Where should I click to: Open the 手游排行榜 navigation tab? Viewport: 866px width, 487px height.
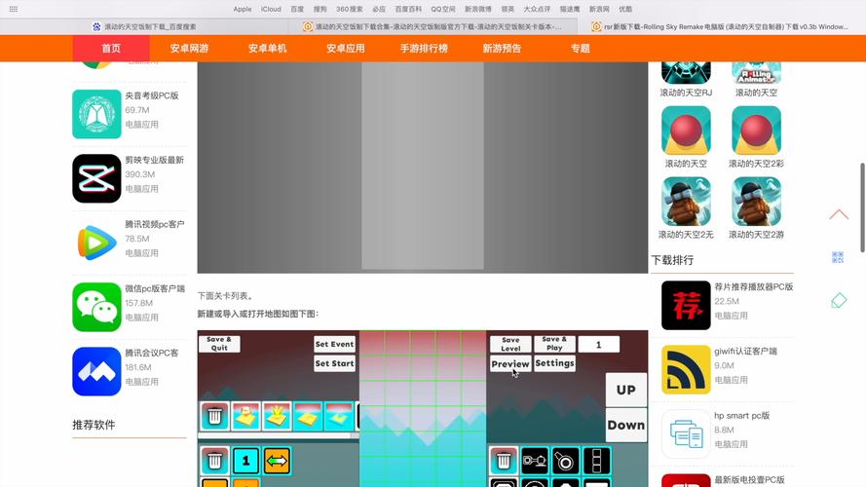coord(424,49)
